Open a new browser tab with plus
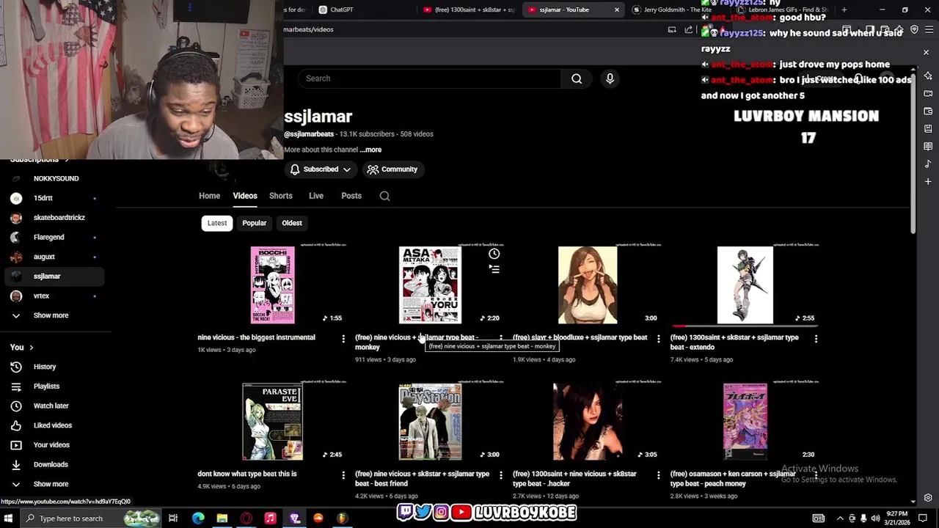The height and width of the screenshot is (528, 939). (844, 10)
